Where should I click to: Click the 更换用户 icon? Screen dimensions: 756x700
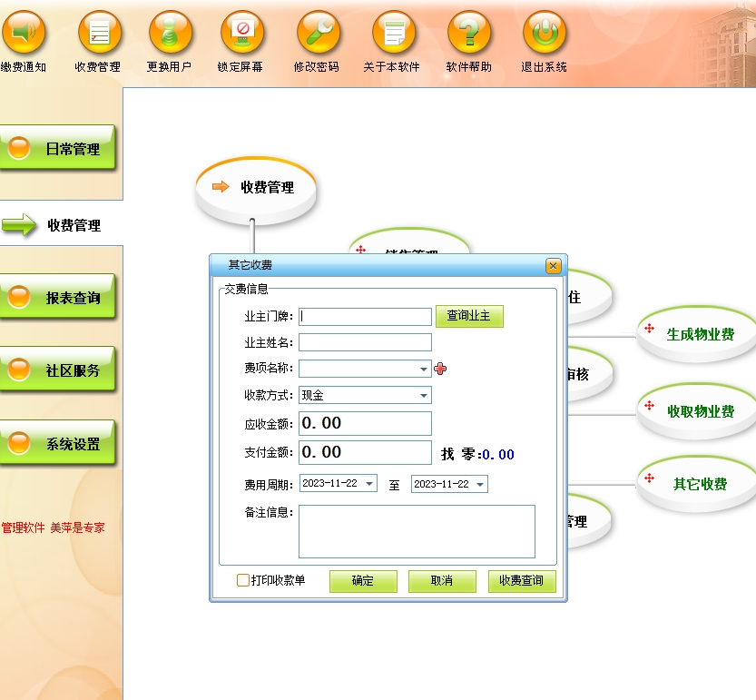point(170,34)
